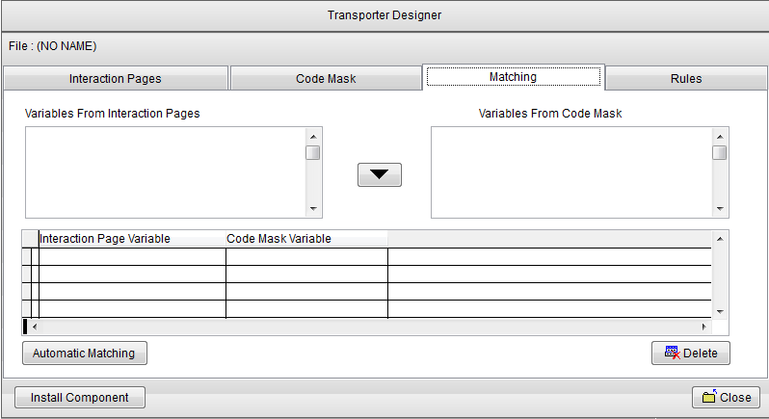Screen dimensions: 769x419
Task: Click matching table horizontal scroll right arrow
Action: [x=704, y=327]
